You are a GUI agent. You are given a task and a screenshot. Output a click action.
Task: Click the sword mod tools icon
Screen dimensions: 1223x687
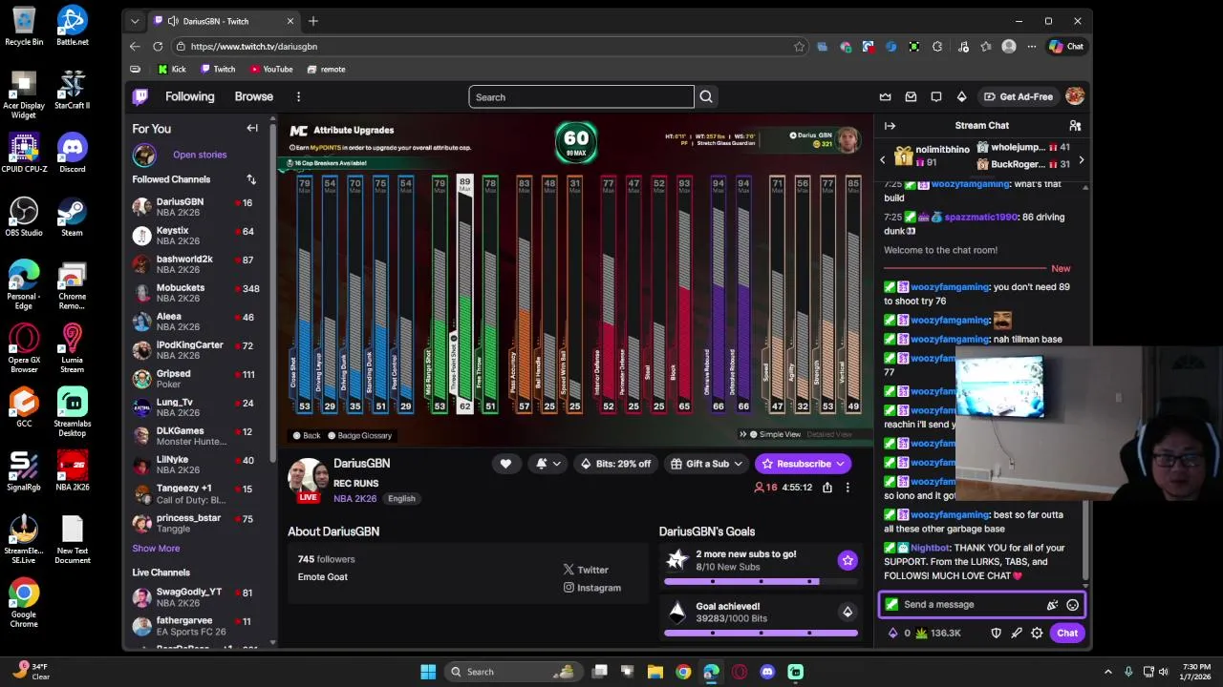tap(1017, 633)
